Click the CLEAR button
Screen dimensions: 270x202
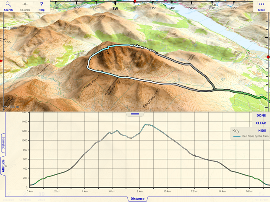pos(261,123)
